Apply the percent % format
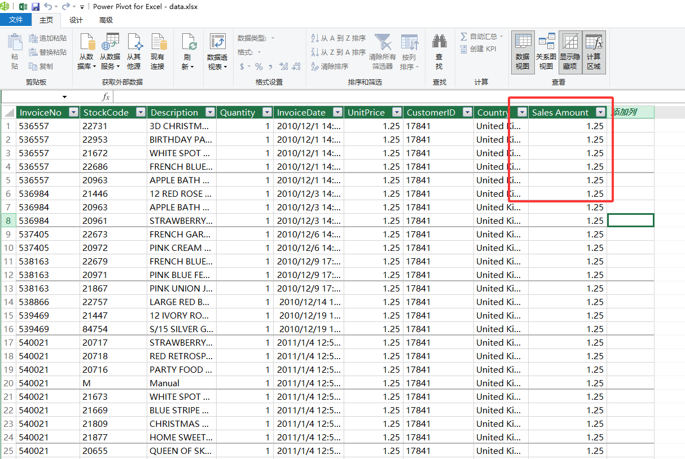This screenshot has height=459, width=685. (x=258, y=67)
